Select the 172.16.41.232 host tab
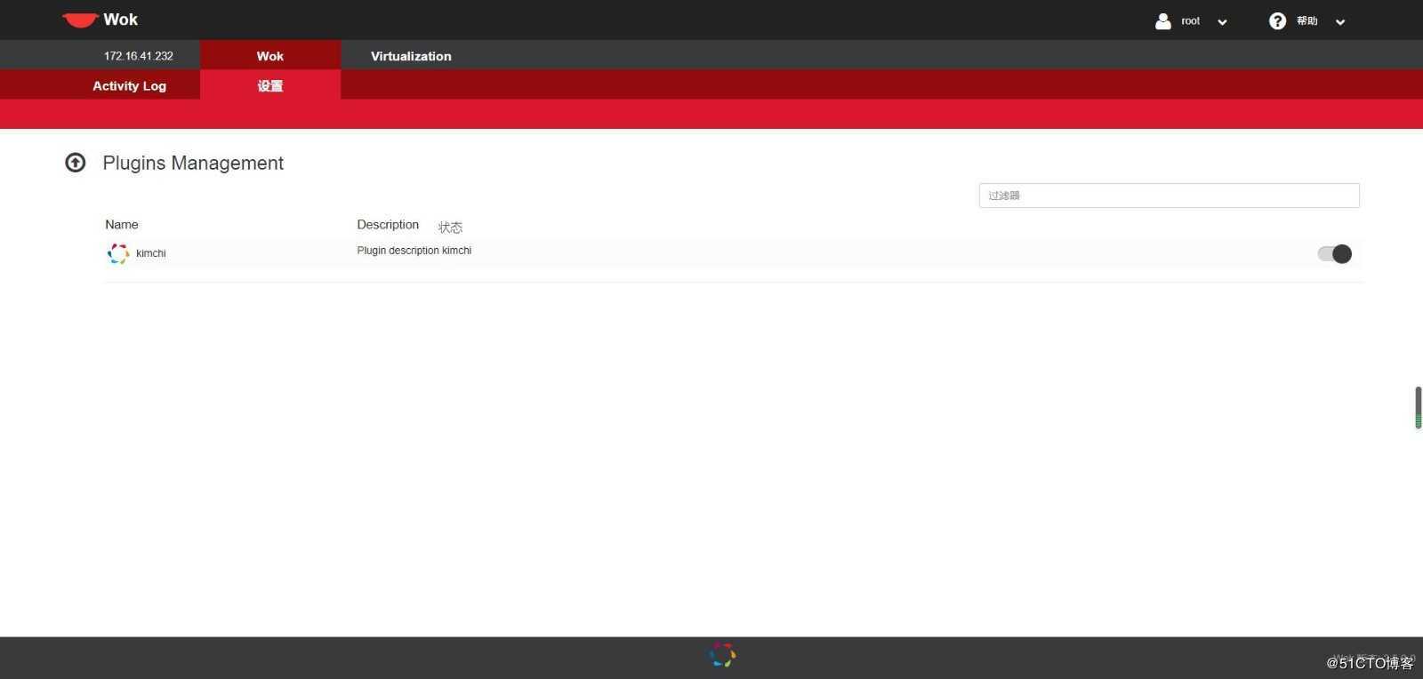 click(139, 55)
